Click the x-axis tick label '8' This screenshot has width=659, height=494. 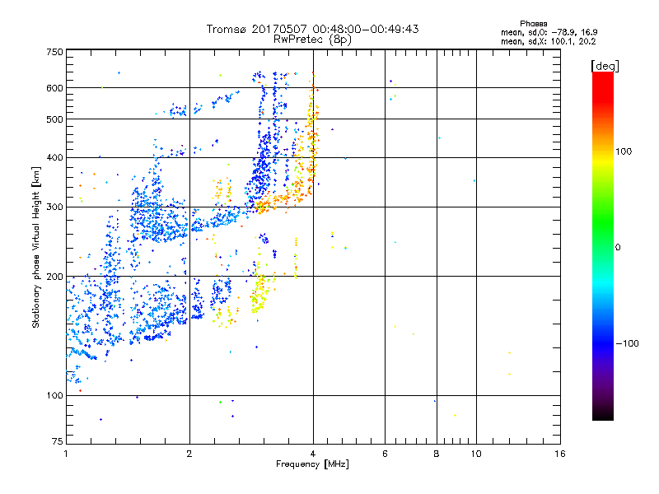(437, 454)
